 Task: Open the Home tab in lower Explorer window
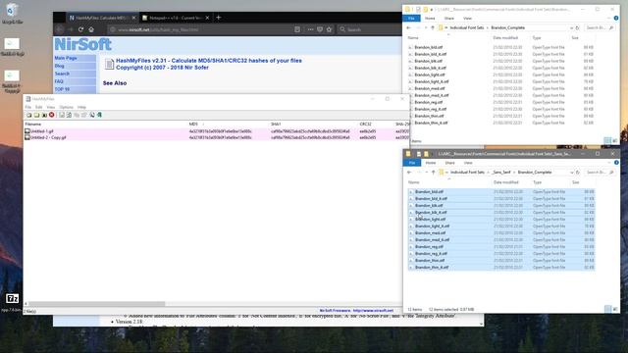click(x=431, y=163)
